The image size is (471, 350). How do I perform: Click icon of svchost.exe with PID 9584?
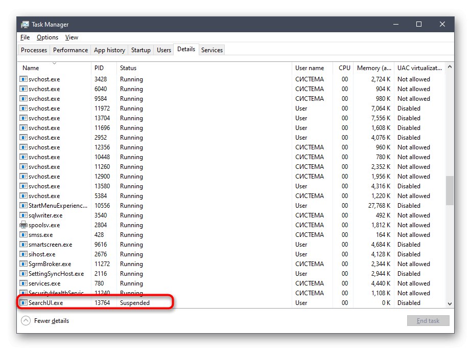tap(23, 98)
